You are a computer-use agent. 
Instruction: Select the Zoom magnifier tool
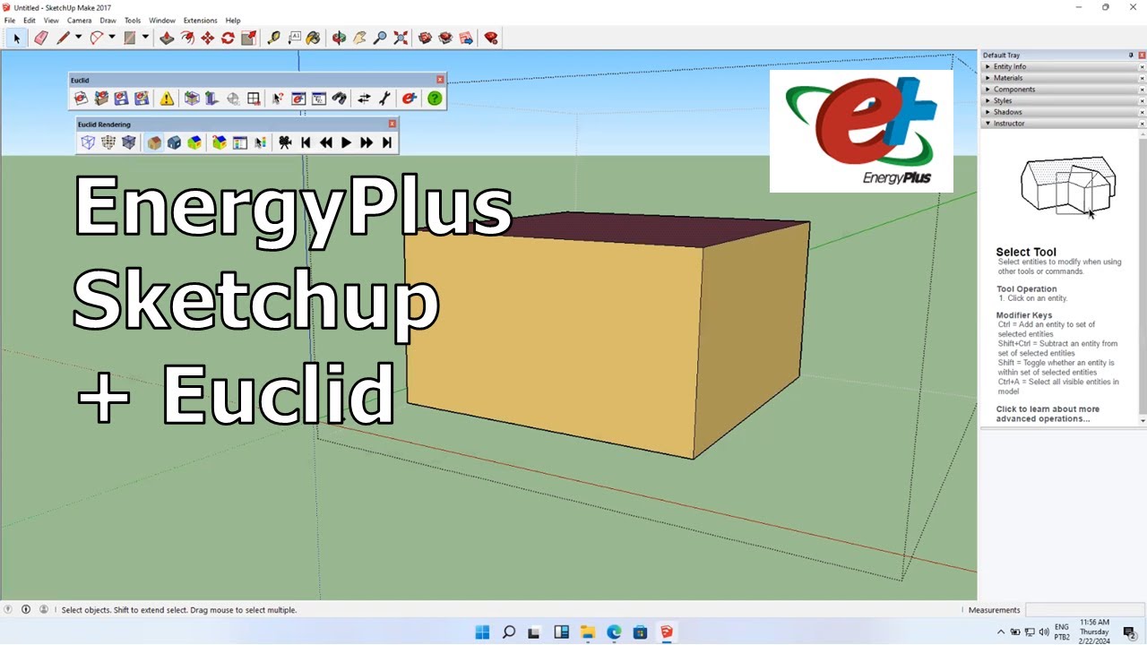[380, 38]
